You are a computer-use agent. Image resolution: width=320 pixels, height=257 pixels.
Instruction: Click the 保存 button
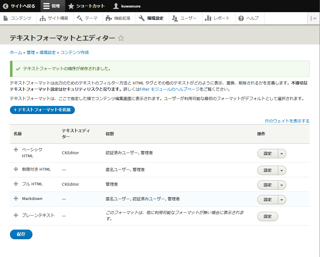21,234
